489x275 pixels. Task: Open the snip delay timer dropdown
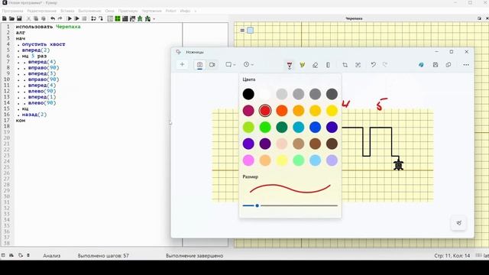tap(248, 64)
